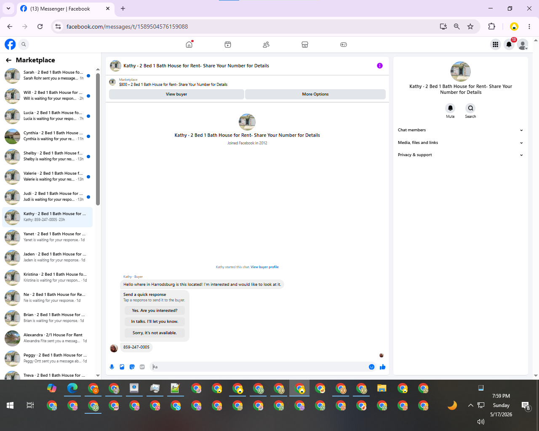Open Alexandra's 2/1 House For Rent chat
Image resolution: width=539 pixels, height=431 pixels.
(48, 338)
